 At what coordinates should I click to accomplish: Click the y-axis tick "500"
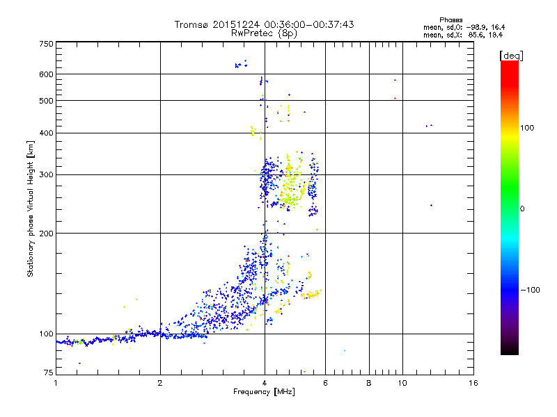[x=47, y=101]
